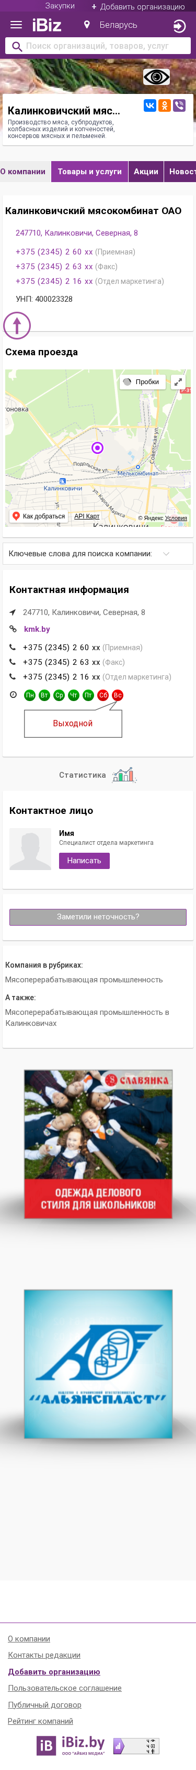Viewport: 196px width, 1770px height.
Task: Expand Ключевые слова для поиска компании
Action: click(98, 554)
